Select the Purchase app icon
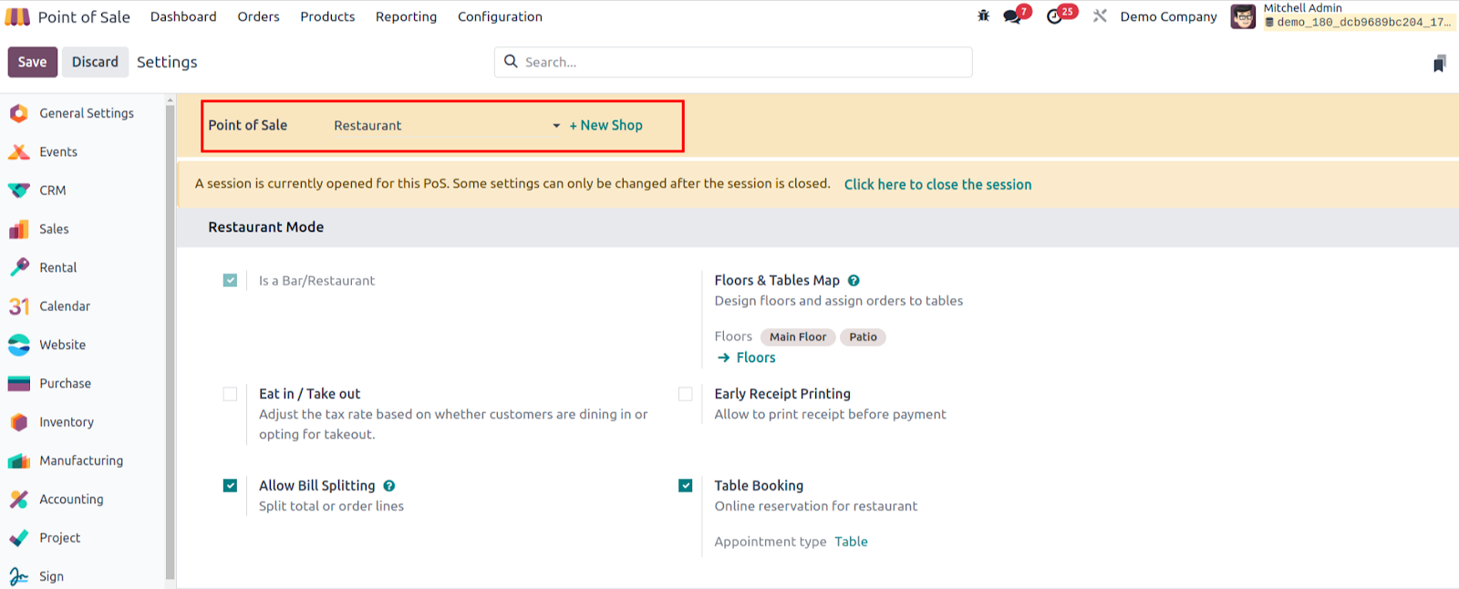 click(18, 384)
